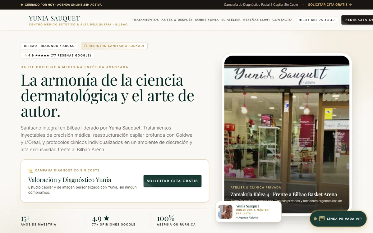Click the 4.9 ★ Opiniones Google stat

[x=114, y=221]
